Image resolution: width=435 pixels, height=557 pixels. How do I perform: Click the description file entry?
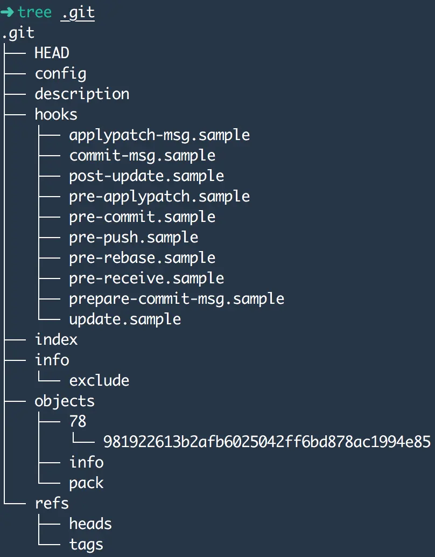pos(82,94)
